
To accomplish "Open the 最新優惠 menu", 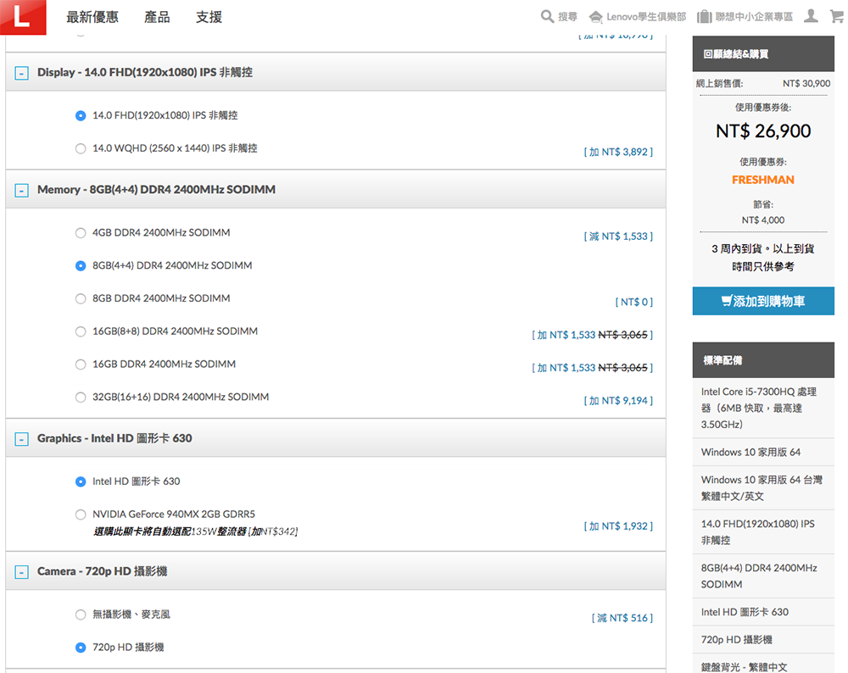I will (92, 18).
